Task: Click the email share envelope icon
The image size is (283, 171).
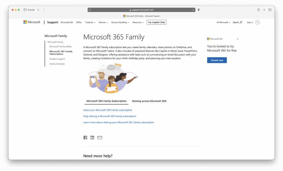Action: [100, 138]
